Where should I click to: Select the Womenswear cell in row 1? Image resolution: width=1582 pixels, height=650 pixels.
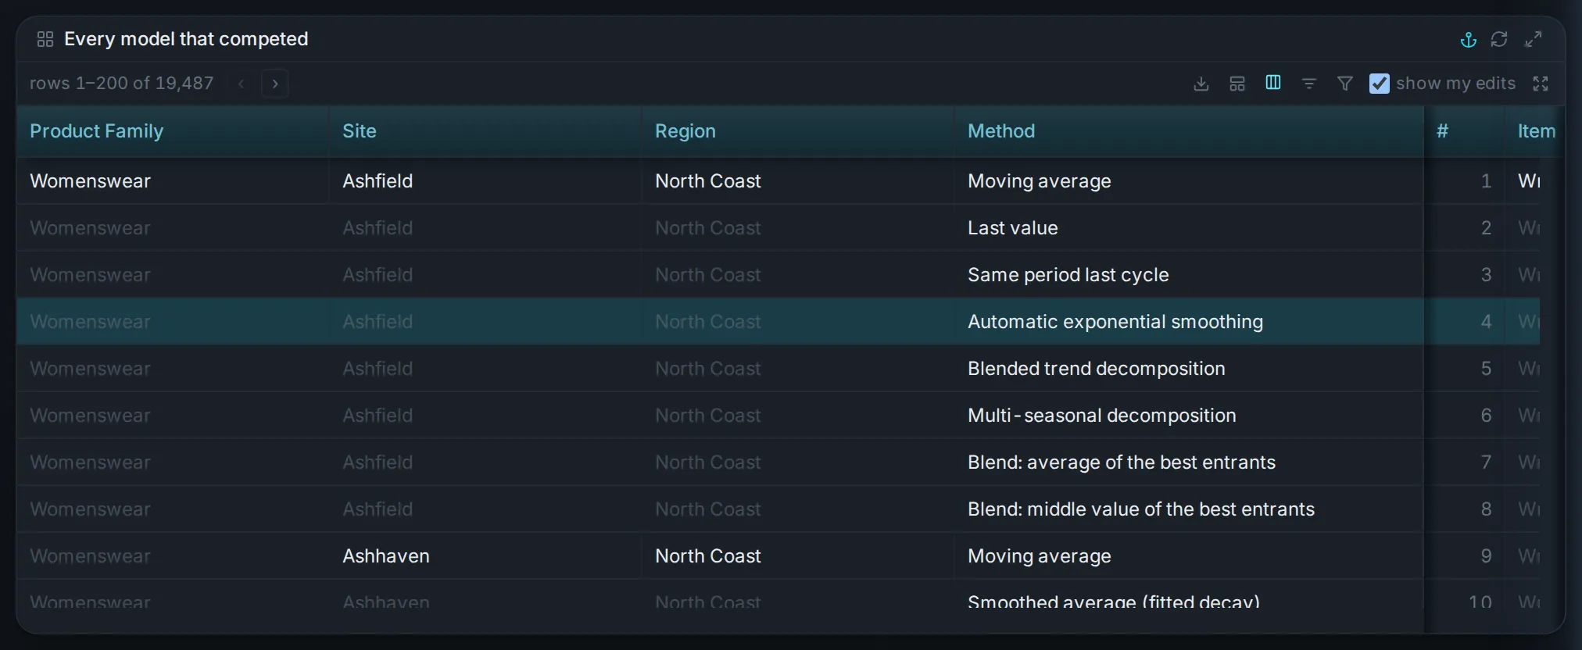click(173, 180)
